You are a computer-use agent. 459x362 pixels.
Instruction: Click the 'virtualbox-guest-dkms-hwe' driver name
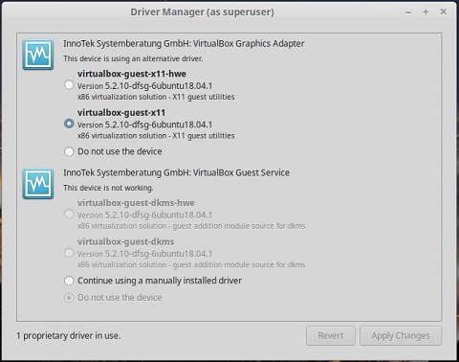[136, 203]
